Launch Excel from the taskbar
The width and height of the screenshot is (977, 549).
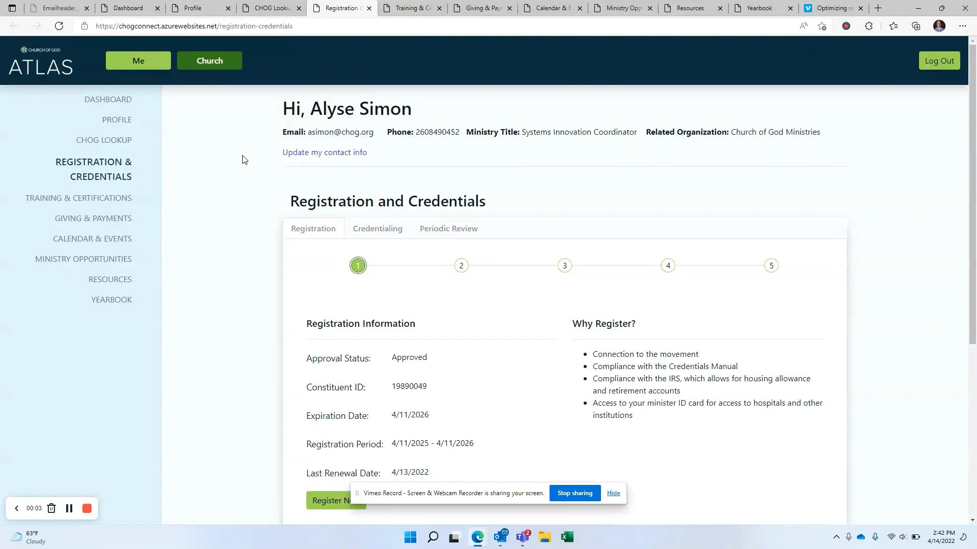tap(568, 537)
